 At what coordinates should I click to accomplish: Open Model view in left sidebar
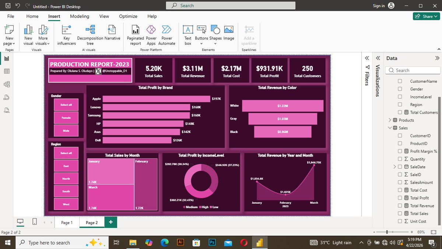click(x=7, y=84)
